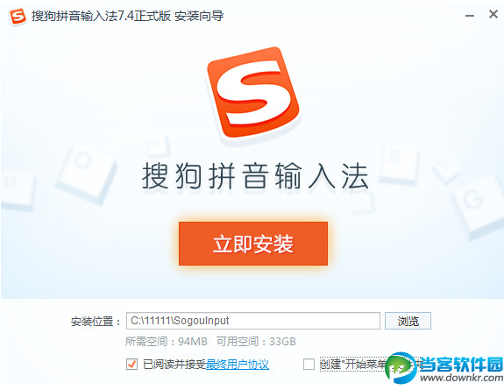Click the faded U keycap at left edge

[16, 188]
